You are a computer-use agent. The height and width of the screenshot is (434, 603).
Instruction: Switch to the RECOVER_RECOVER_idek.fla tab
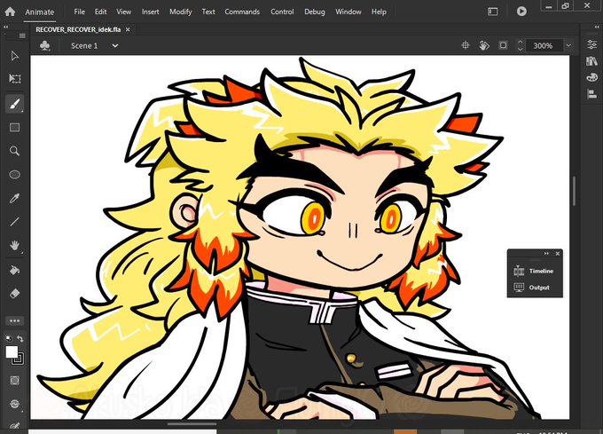(78, 29)
